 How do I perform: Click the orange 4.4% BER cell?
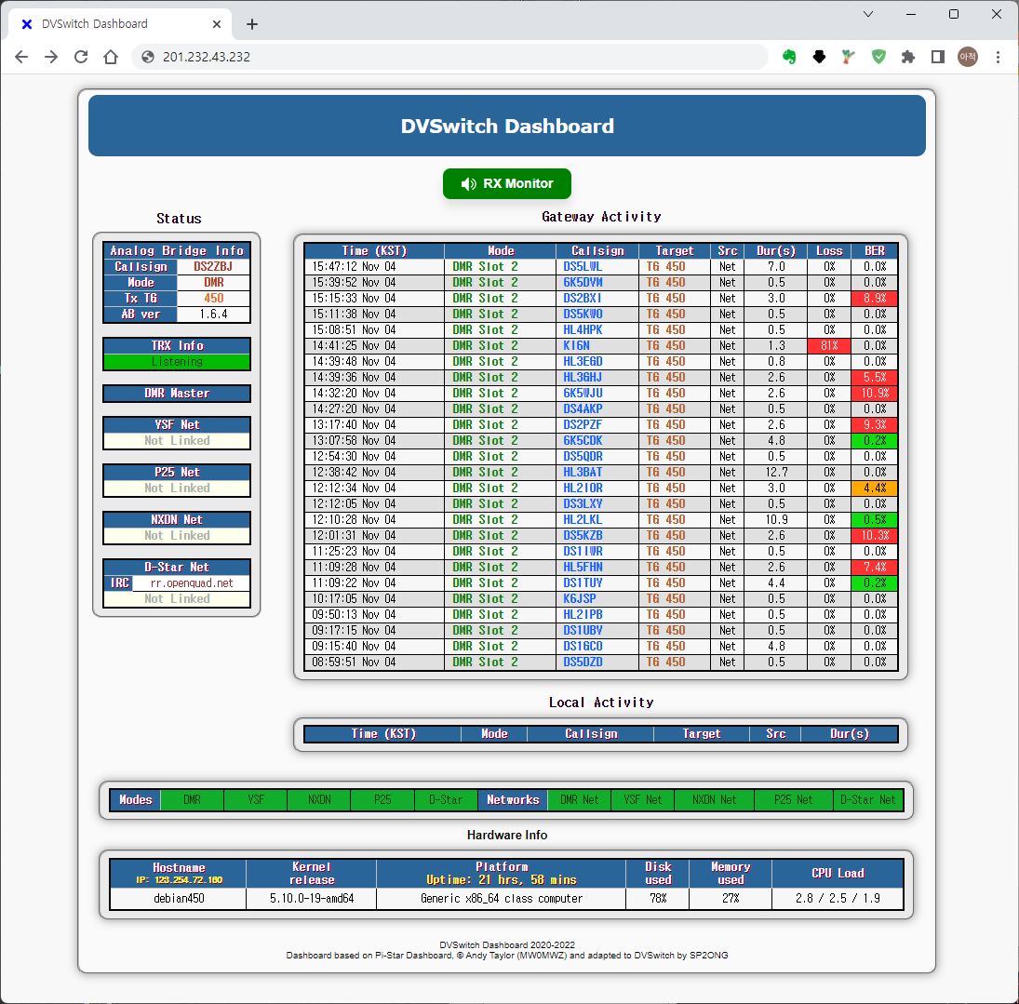pyautogui.click(x=875, y=488)
